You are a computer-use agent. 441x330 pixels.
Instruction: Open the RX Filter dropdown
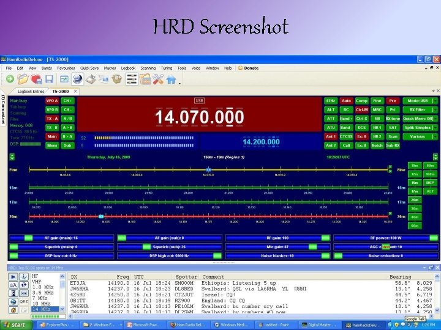click(420, 110)
